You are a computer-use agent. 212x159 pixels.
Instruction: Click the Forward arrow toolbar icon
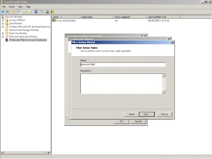(x=7, y=12)
